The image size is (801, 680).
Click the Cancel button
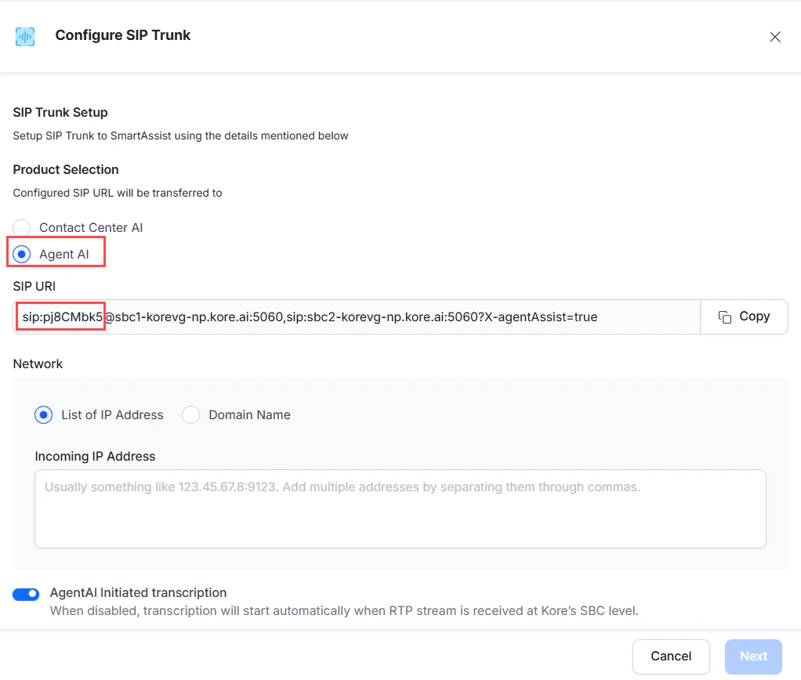[x=670, y=656]
